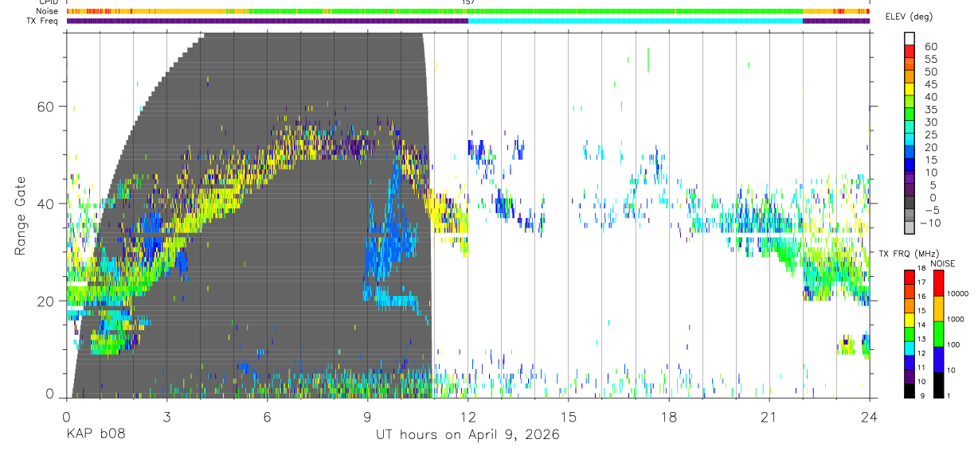This screenshot has height=451, width=978.
Task: Click the '1' label on NOISE scale
Action: click(949, 395)
